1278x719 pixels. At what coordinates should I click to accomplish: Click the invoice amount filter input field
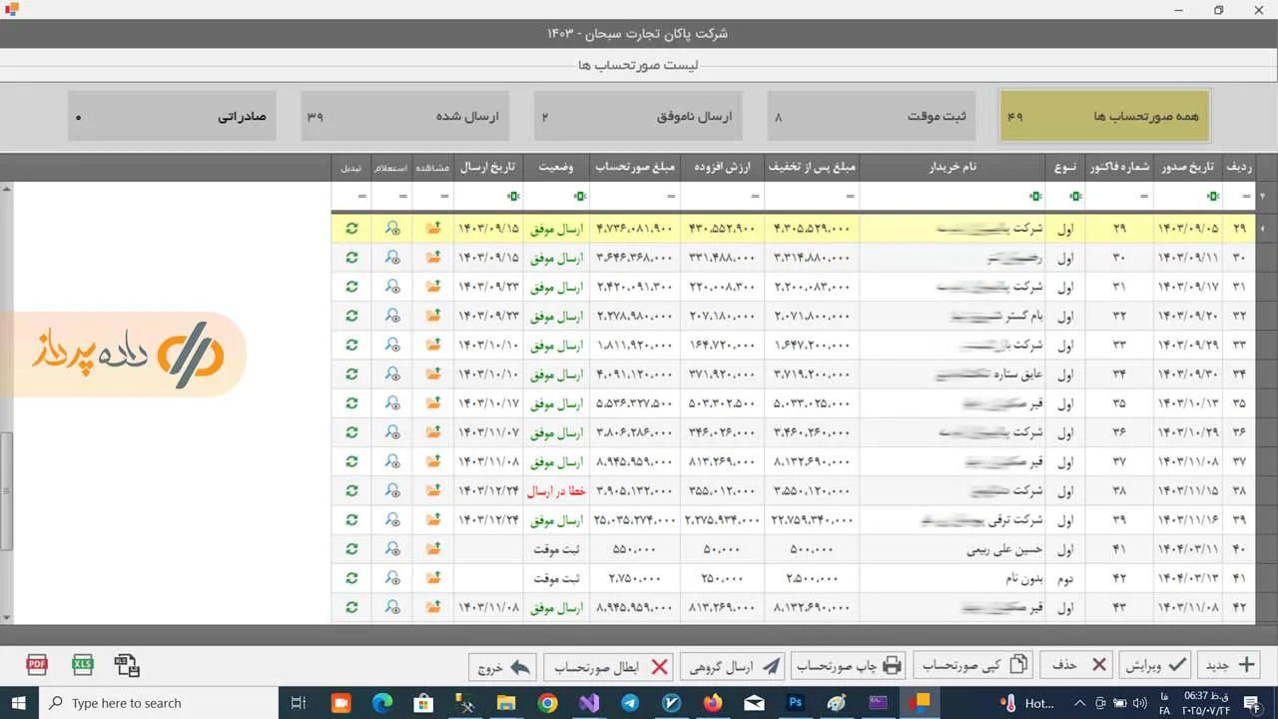[x=629, y=197]
